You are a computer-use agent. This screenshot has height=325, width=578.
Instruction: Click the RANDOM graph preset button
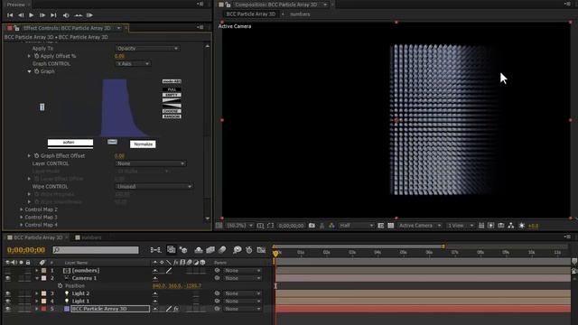click(x=172, y=116)
